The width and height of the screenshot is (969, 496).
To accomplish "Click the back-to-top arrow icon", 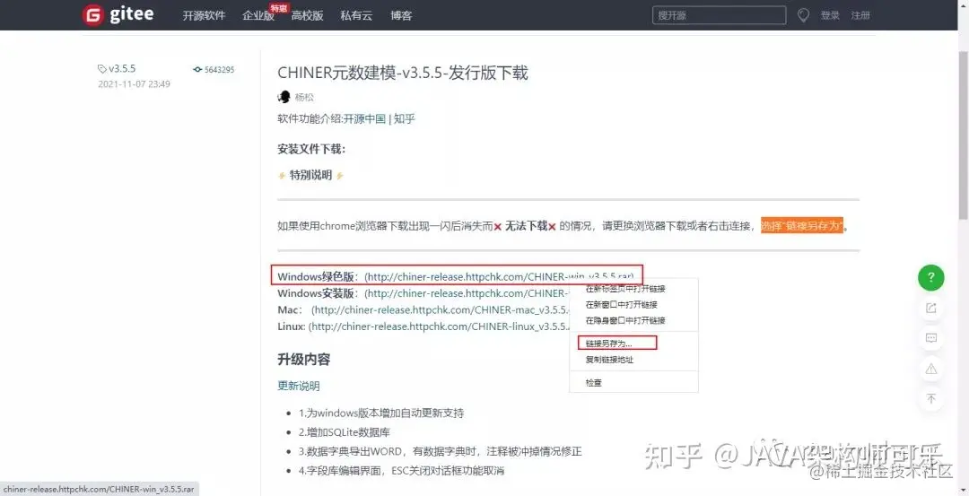I will pos(930,399).
